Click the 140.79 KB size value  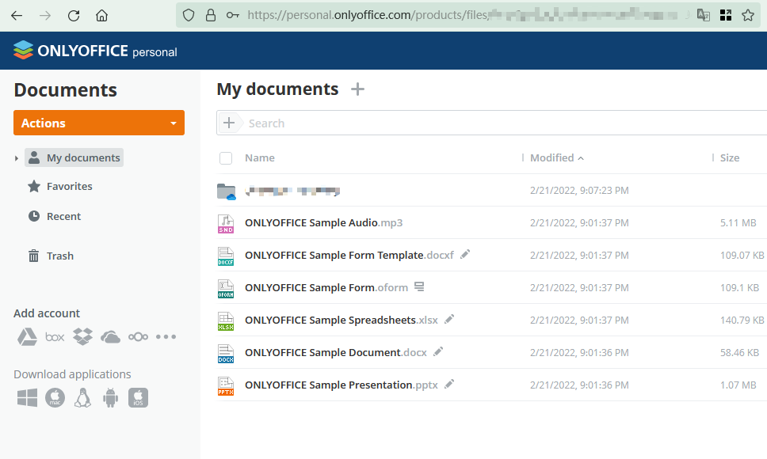coord(742,320)
